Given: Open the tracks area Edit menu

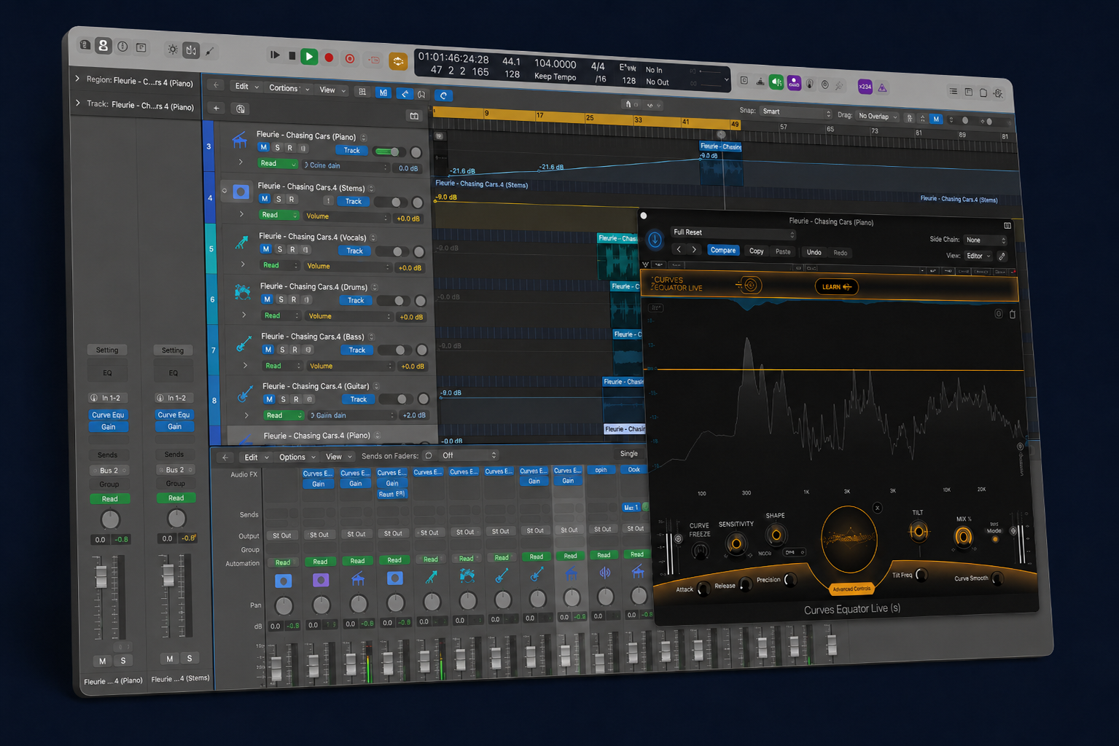Looking at the screenshot, I should pyautogui.click(x=246, y=87).
